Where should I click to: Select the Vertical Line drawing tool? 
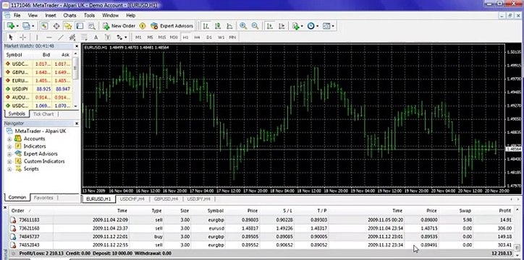click(37, 37)
